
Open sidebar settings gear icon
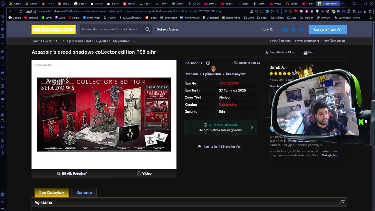tap(3, 153)
